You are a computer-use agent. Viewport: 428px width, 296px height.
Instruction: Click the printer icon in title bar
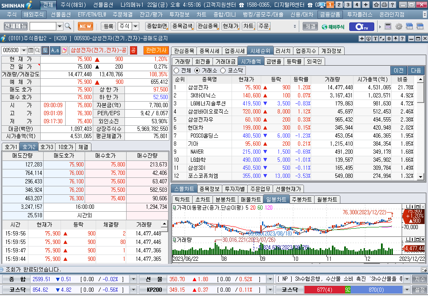point(384,5)
